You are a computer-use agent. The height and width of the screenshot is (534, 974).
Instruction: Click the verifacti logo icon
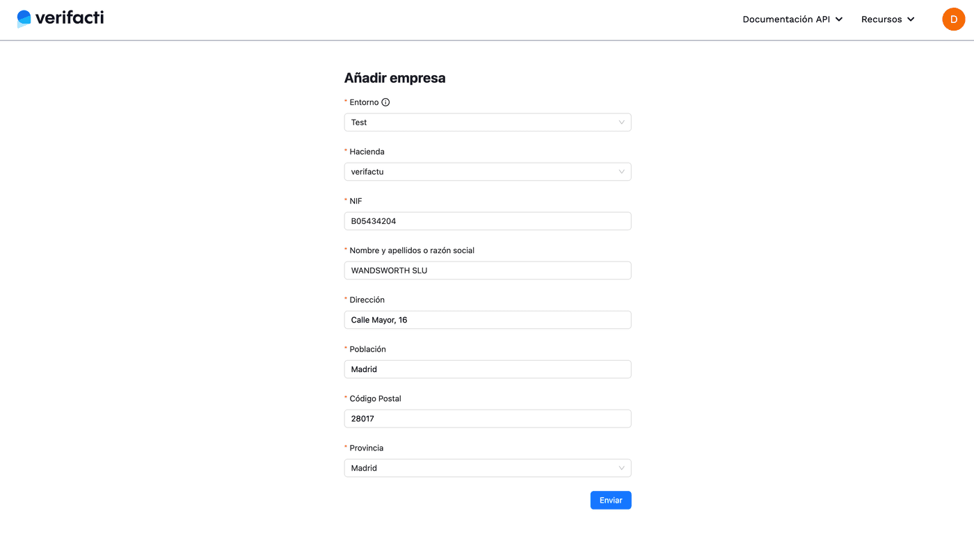coord(24,19)
